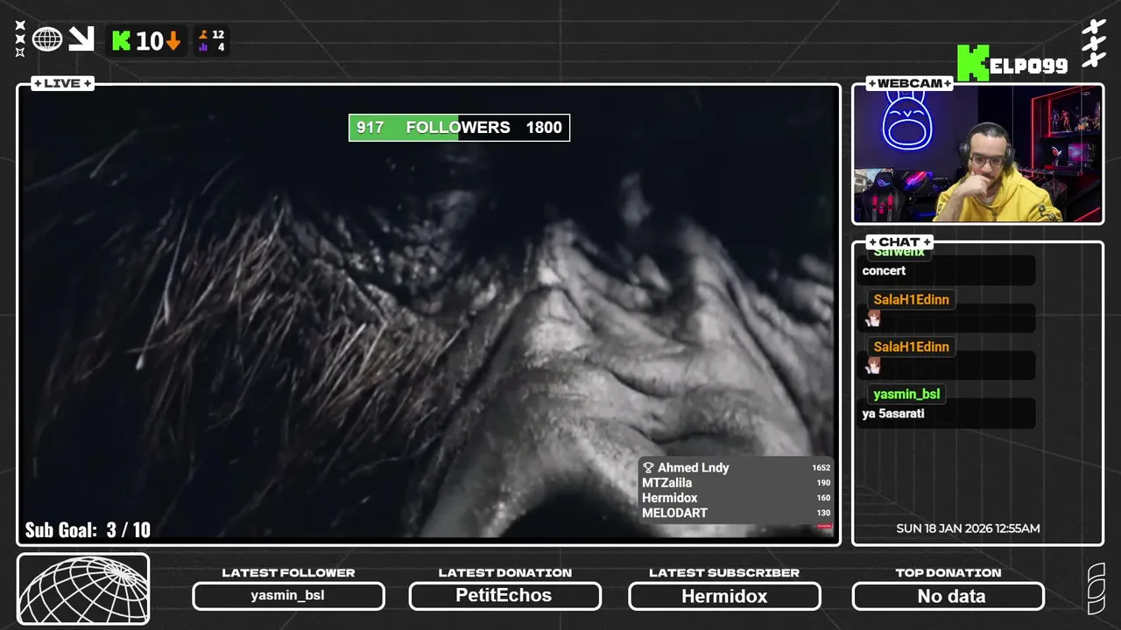Click the webcam video feed

[977, 154]
